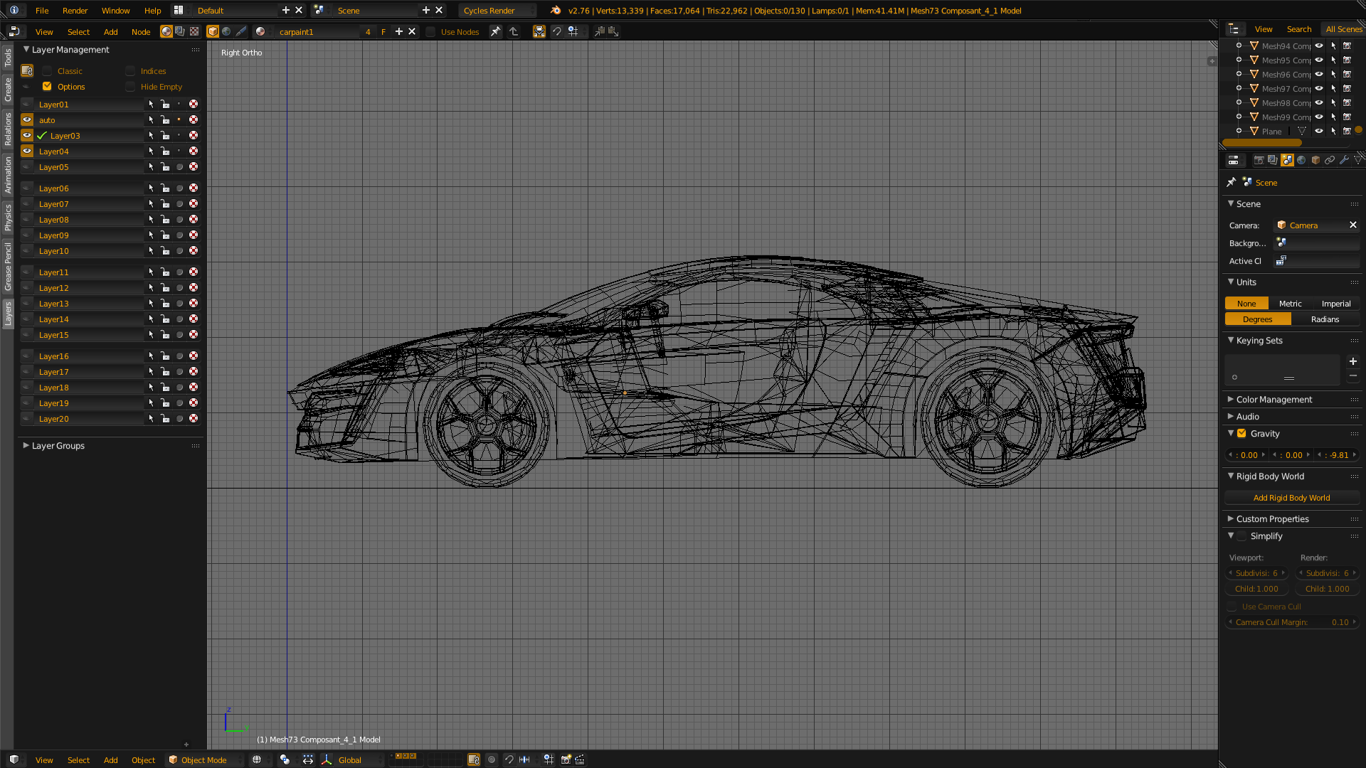Lock Layer05 with its padlock icon
This screenshot has height=768, width=1366.
pyautogui.click(x=165, y=167)
